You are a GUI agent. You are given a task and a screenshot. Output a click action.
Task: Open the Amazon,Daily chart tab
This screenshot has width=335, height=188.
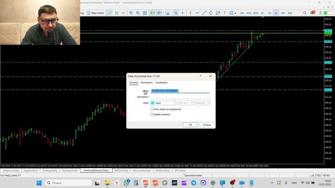coord(11,171)
